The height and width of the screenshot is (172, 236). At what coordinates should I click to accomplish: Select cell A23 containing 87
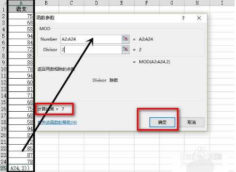click(x=21, y=155)
